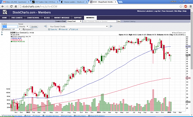This screenshot has width=193, height=117.
Task: Open the Period dropdown showing Weekly
Action: (x=23, y=27)
